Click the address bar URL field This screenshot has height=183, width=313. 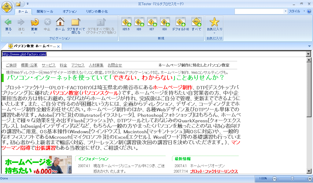click(x=154, y=54)
